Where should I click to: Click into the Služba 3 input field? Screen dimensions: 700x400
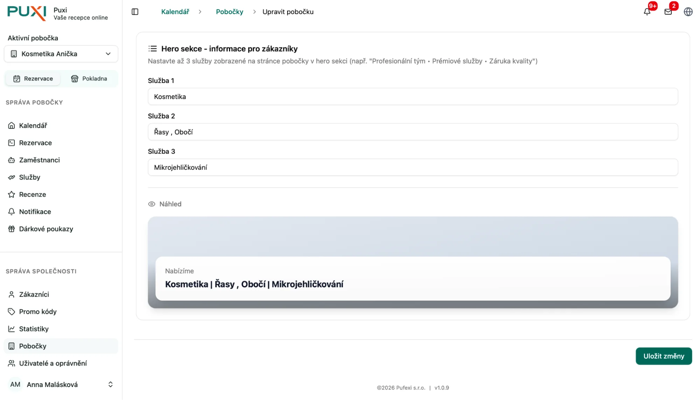pos(413,168)
